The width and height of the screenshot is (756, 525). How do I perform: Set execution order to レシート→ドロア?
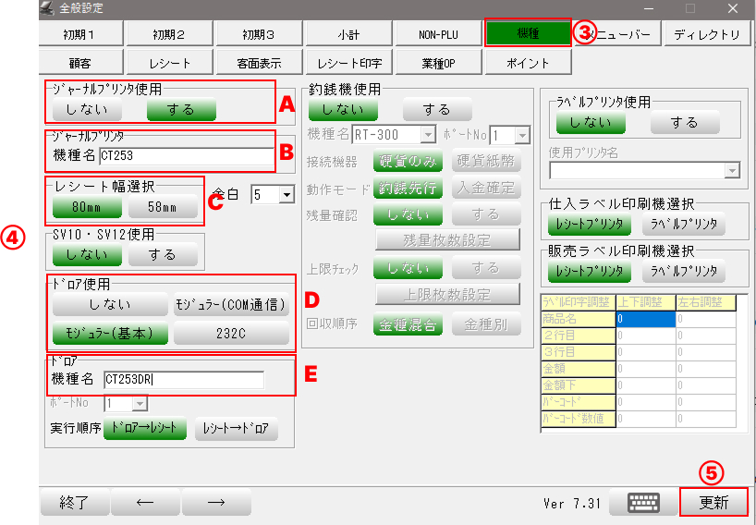[x=236, y=429]
